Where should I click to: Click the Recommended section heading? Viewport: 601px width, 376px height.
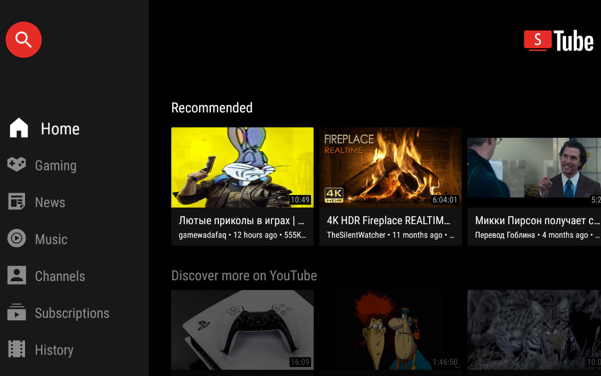tap(212, 107)
